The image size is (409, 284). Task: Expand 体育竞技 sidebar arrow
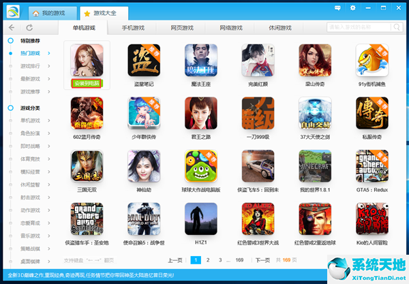tap(49, 159)
